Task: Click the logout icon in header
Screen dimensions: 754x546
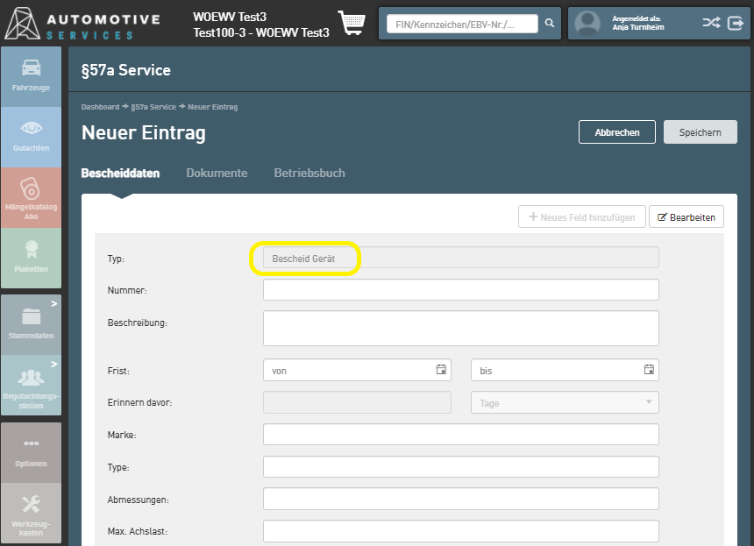Action: tap(736, 23)
